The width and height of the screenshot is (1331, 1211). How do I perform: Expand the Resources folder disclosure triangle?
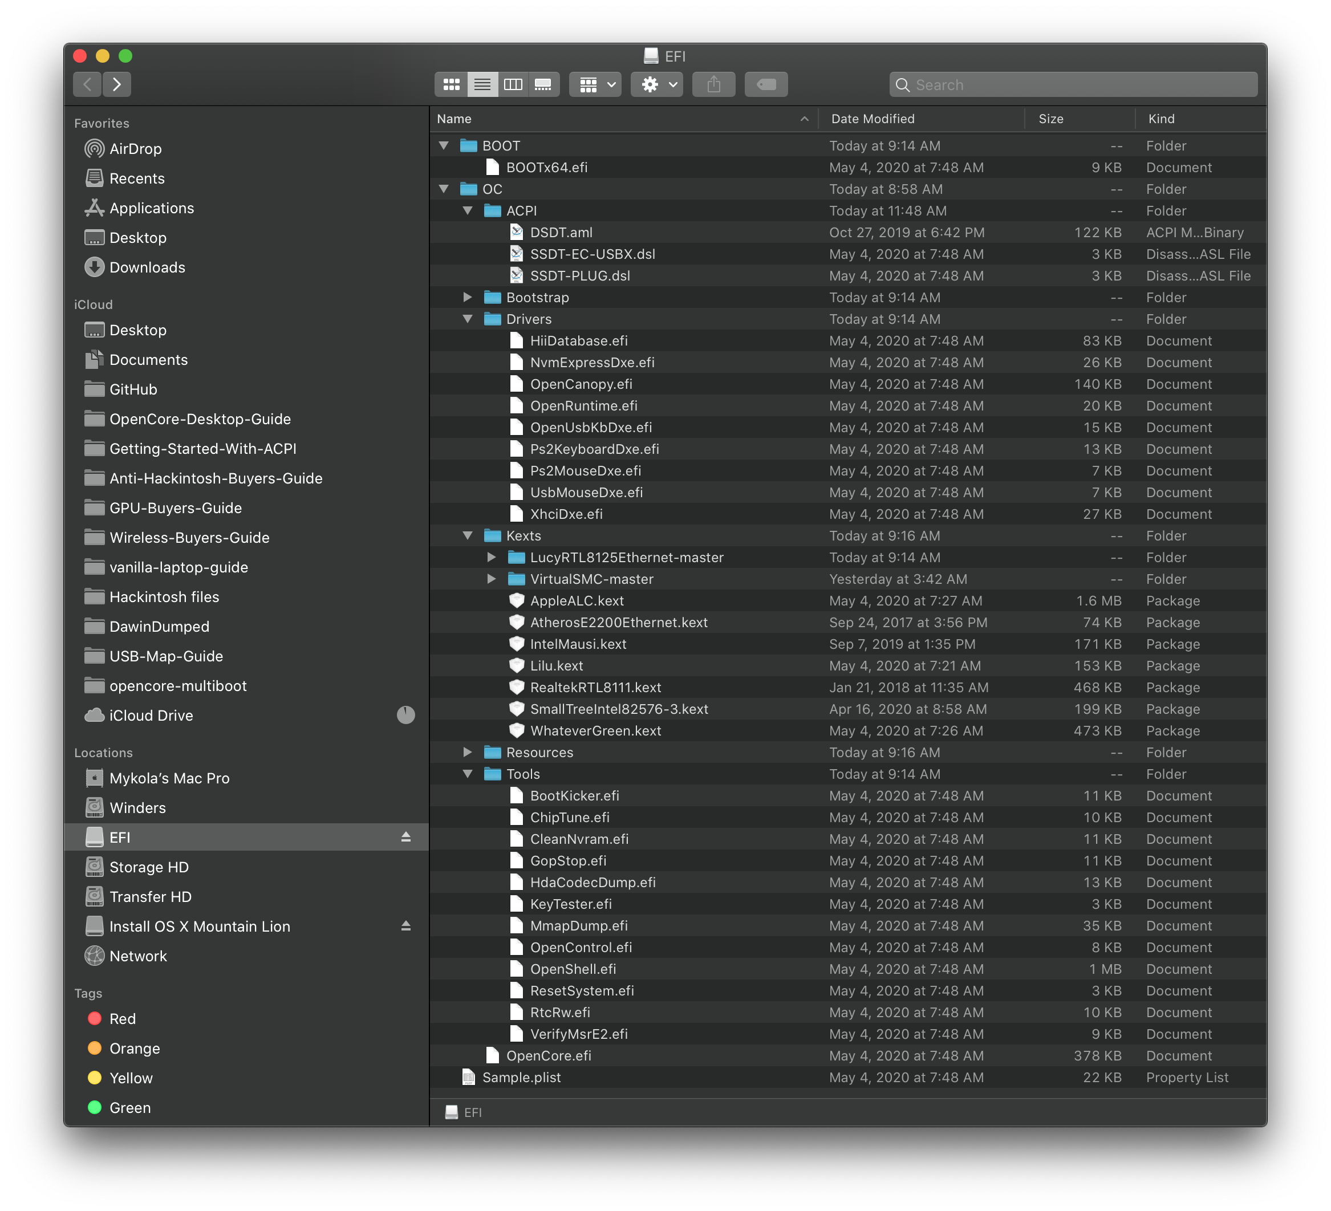pos(468,753)
